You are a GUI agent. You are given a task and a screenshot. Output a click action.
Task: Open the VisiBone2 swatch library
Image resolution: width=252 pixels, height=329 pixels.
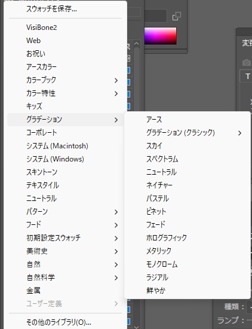click(65, 28)
